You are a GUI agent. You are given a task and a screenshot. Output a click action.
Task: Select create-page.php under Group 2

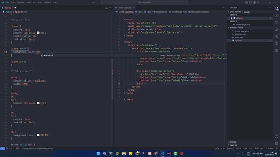click(x=250, y=24)
